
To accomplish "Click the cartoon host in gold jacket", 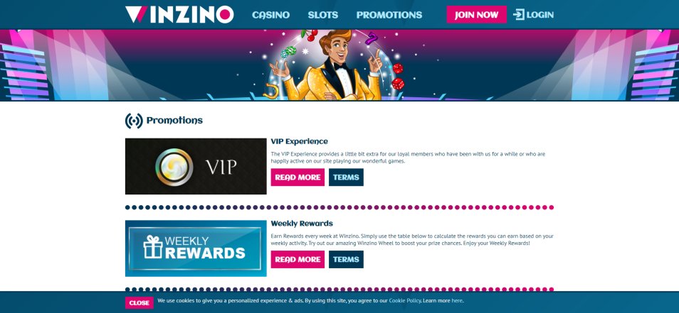I will pyautogui.click(x=331, y=65).
